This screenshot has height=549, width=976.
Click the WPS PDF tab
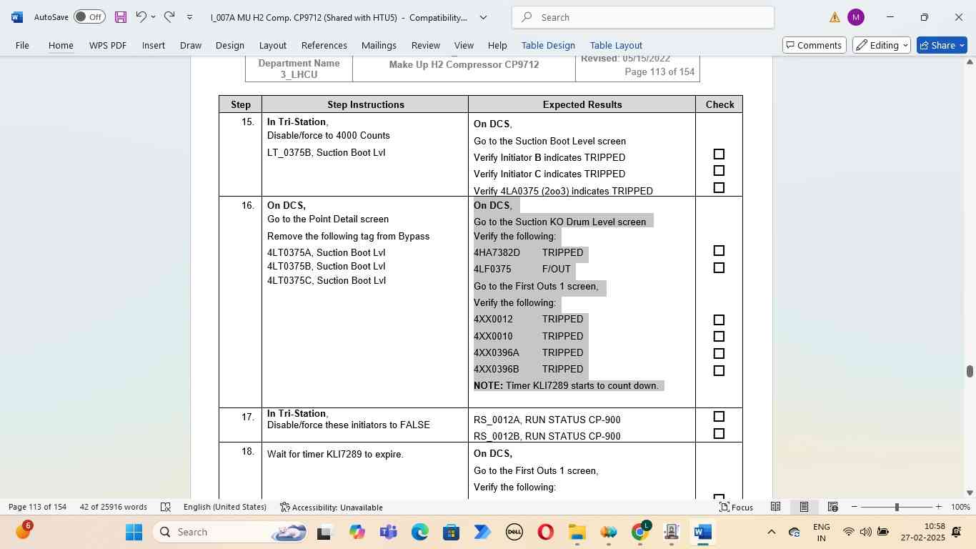click(108, 45)
